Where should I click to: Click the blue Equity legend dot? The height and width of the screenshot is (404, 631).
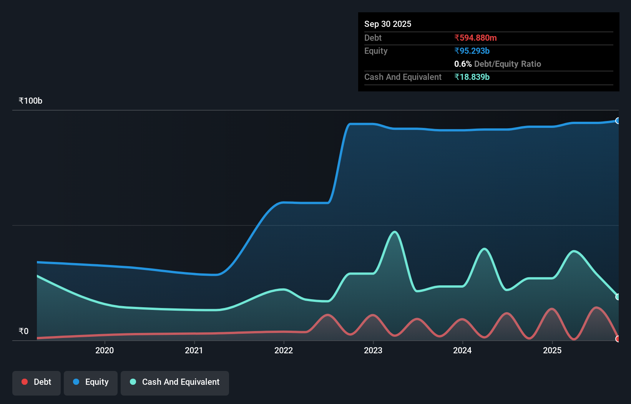point(76,382)
